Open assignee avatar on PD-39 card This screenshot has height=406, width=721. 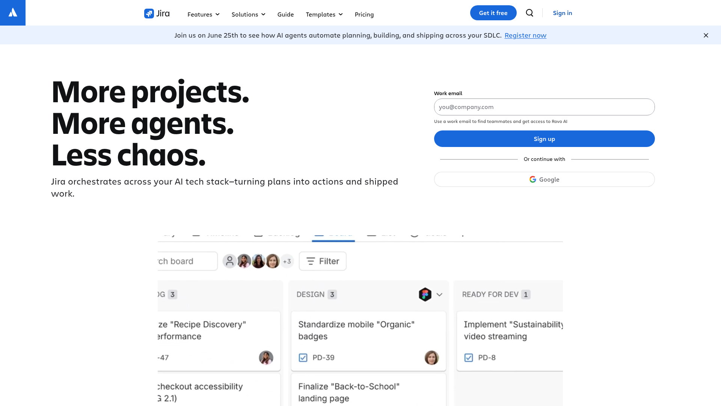pyautogui.click(x=432, y=358)
